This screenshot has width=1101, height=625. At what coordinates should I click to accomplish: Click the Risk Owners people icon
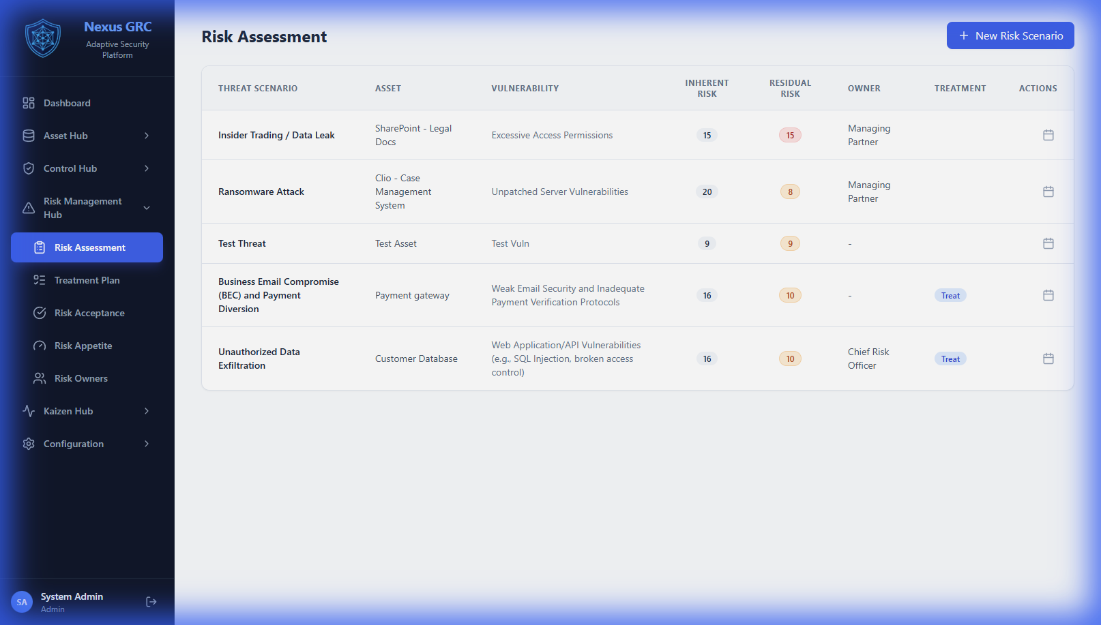click(40, 378)
